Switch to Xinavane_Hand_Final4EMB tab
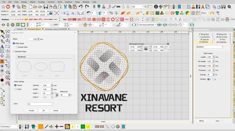235x131 pixels. coord(56,29)
